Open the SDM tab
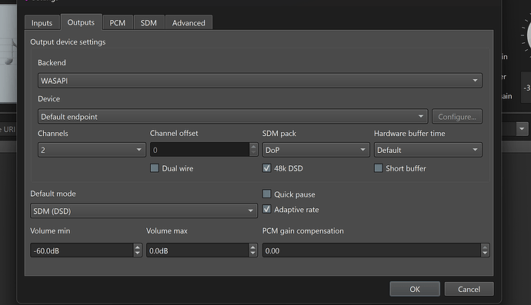The image size is (531, 305). pos(149,23)
